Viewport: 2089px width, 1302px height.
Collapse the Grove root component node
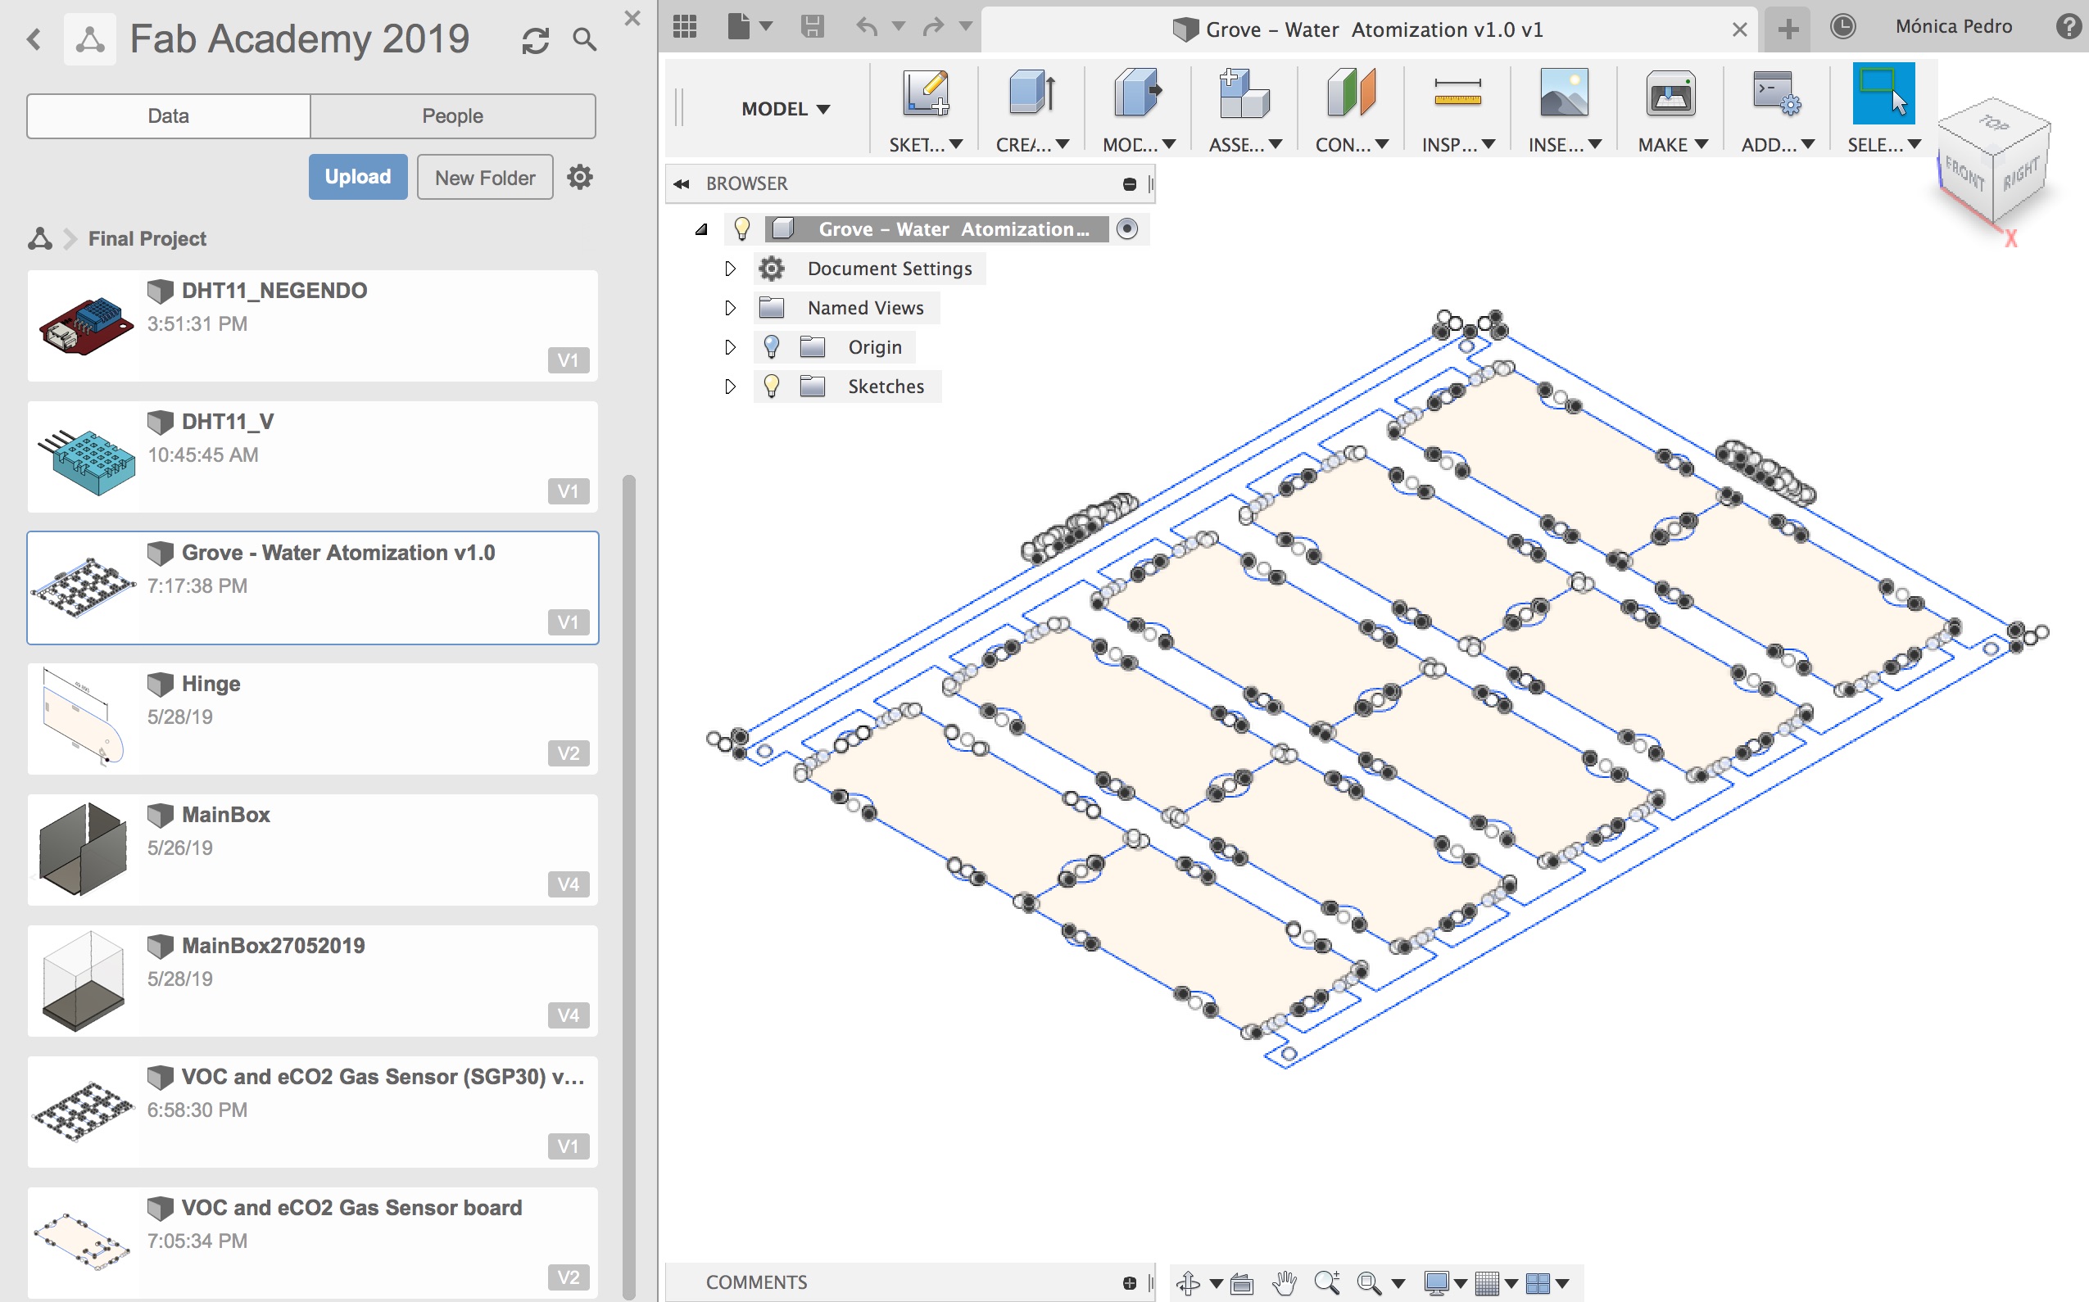(x=701, y=230)
